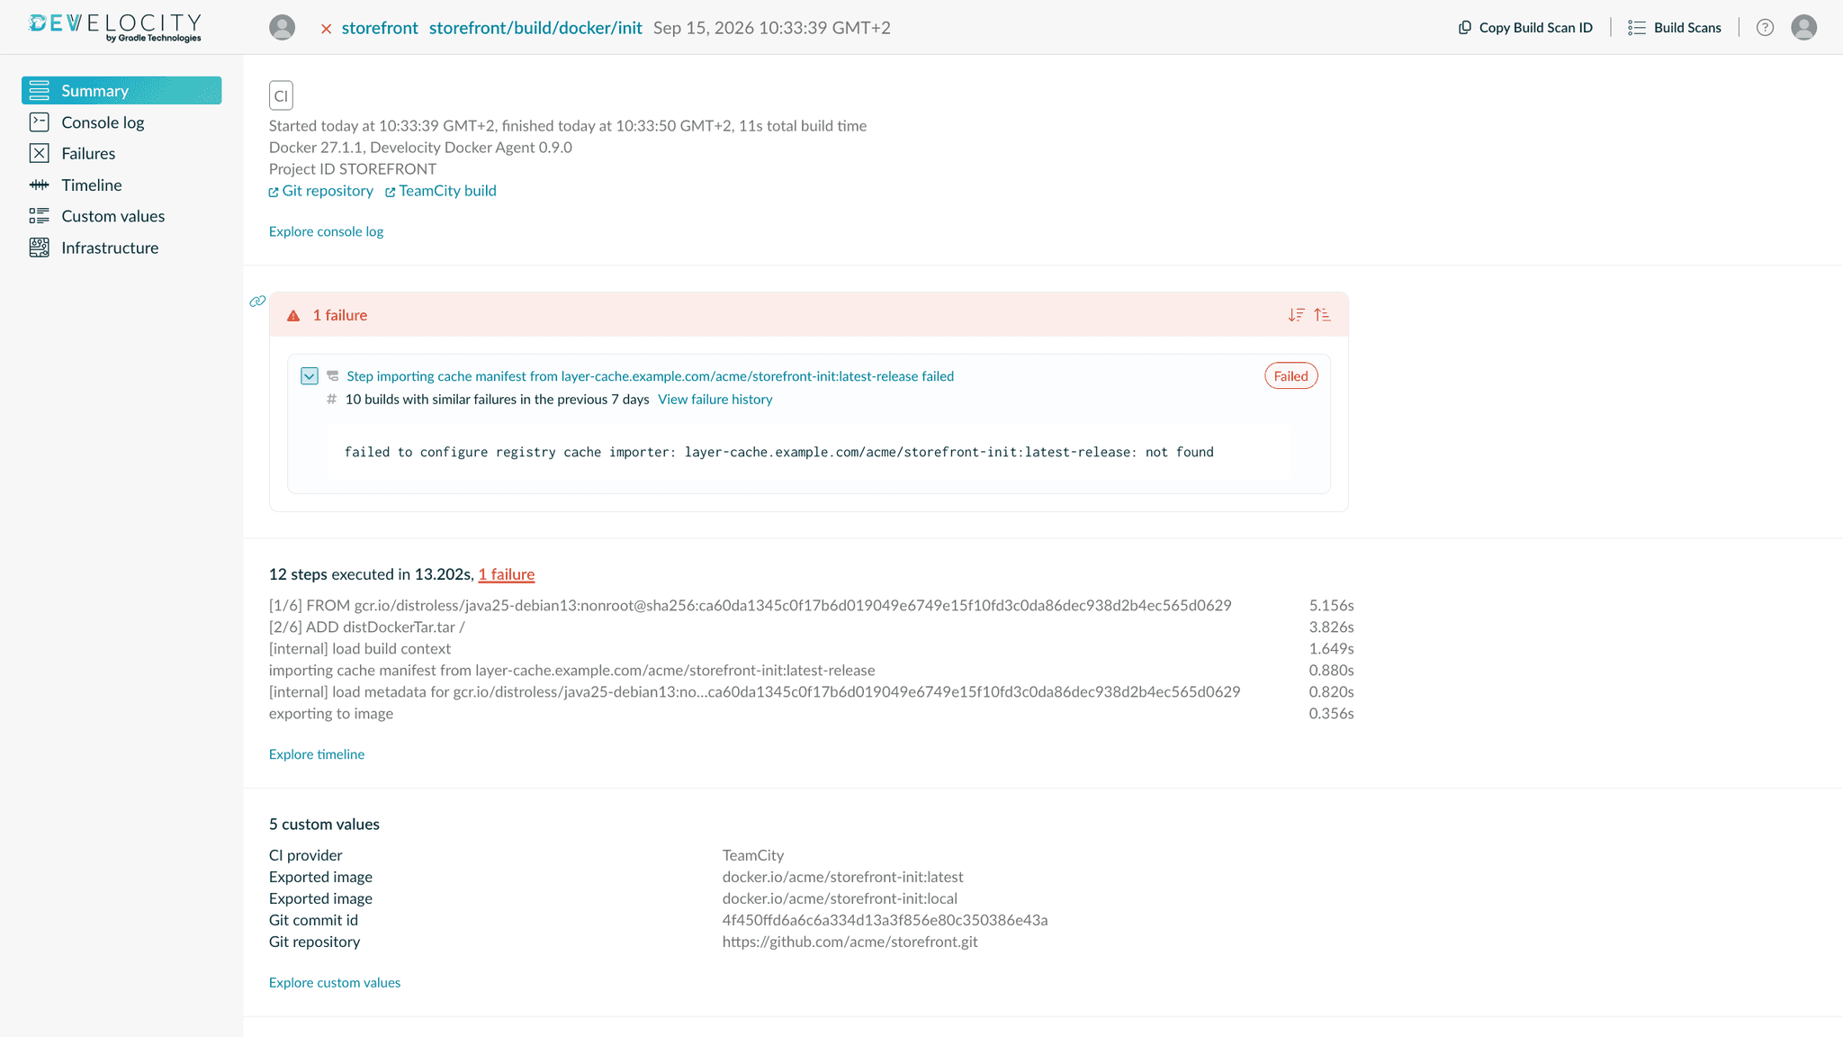This screenshot has width=1843, height=1037.
Task: Click the Failed status badge
Action: coord(1290,376)
